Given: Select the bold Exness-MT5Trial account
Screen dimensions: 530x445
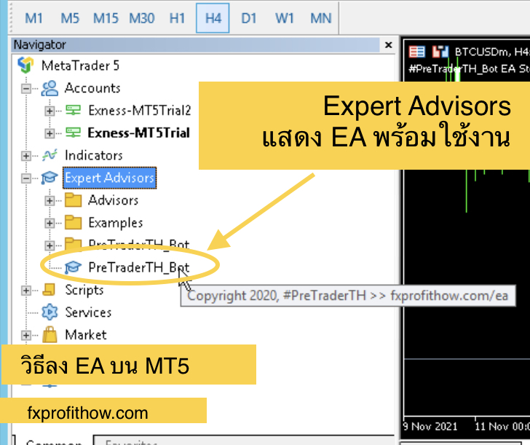Looking at the screenshot, I should [x=138, y=133].
